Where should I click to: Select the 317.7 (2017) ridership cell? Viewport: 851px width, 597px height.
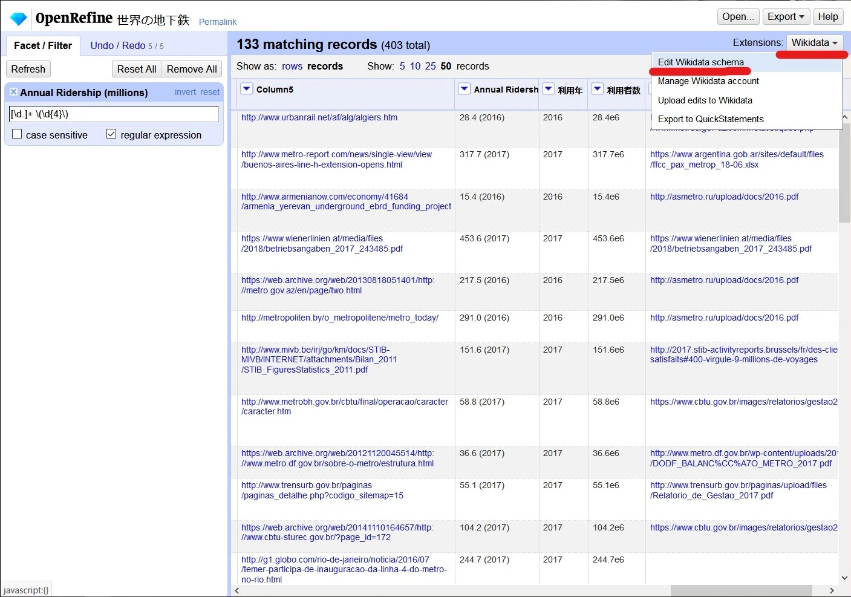pyautogui.click(x=484, y=154)
